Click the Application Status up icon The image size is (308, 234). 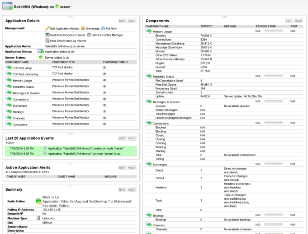coord(40,51)
